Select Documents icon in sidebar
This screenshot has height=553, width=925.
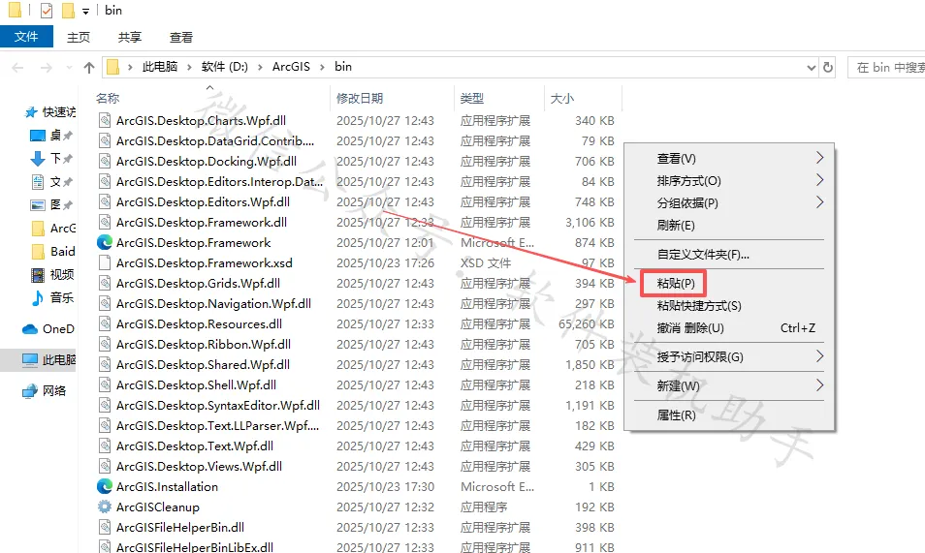click(38, 181)
